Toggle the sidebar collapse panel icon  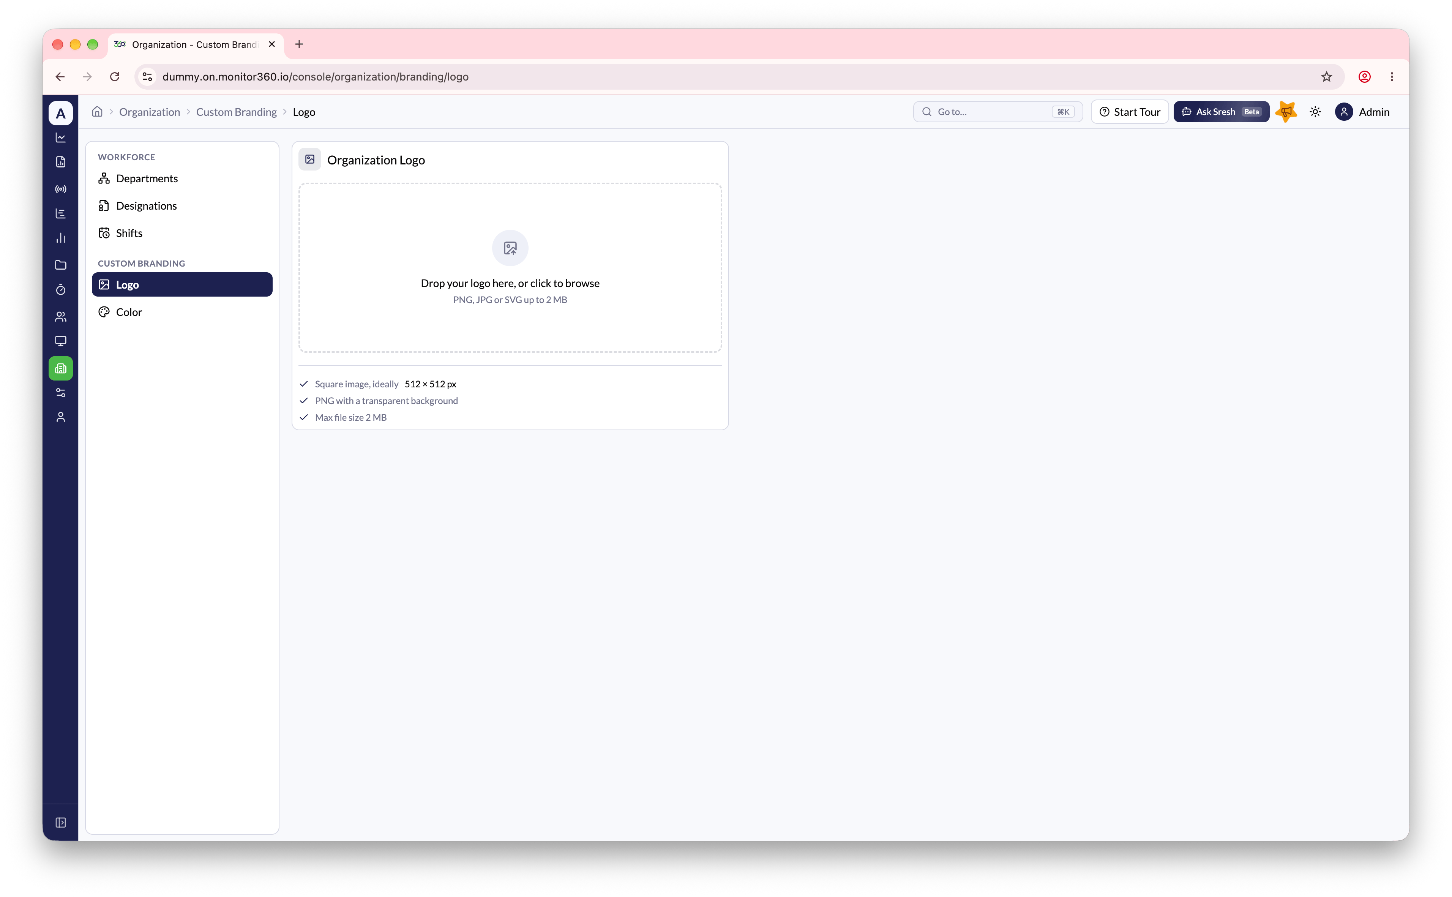click(x=60, y=822)
